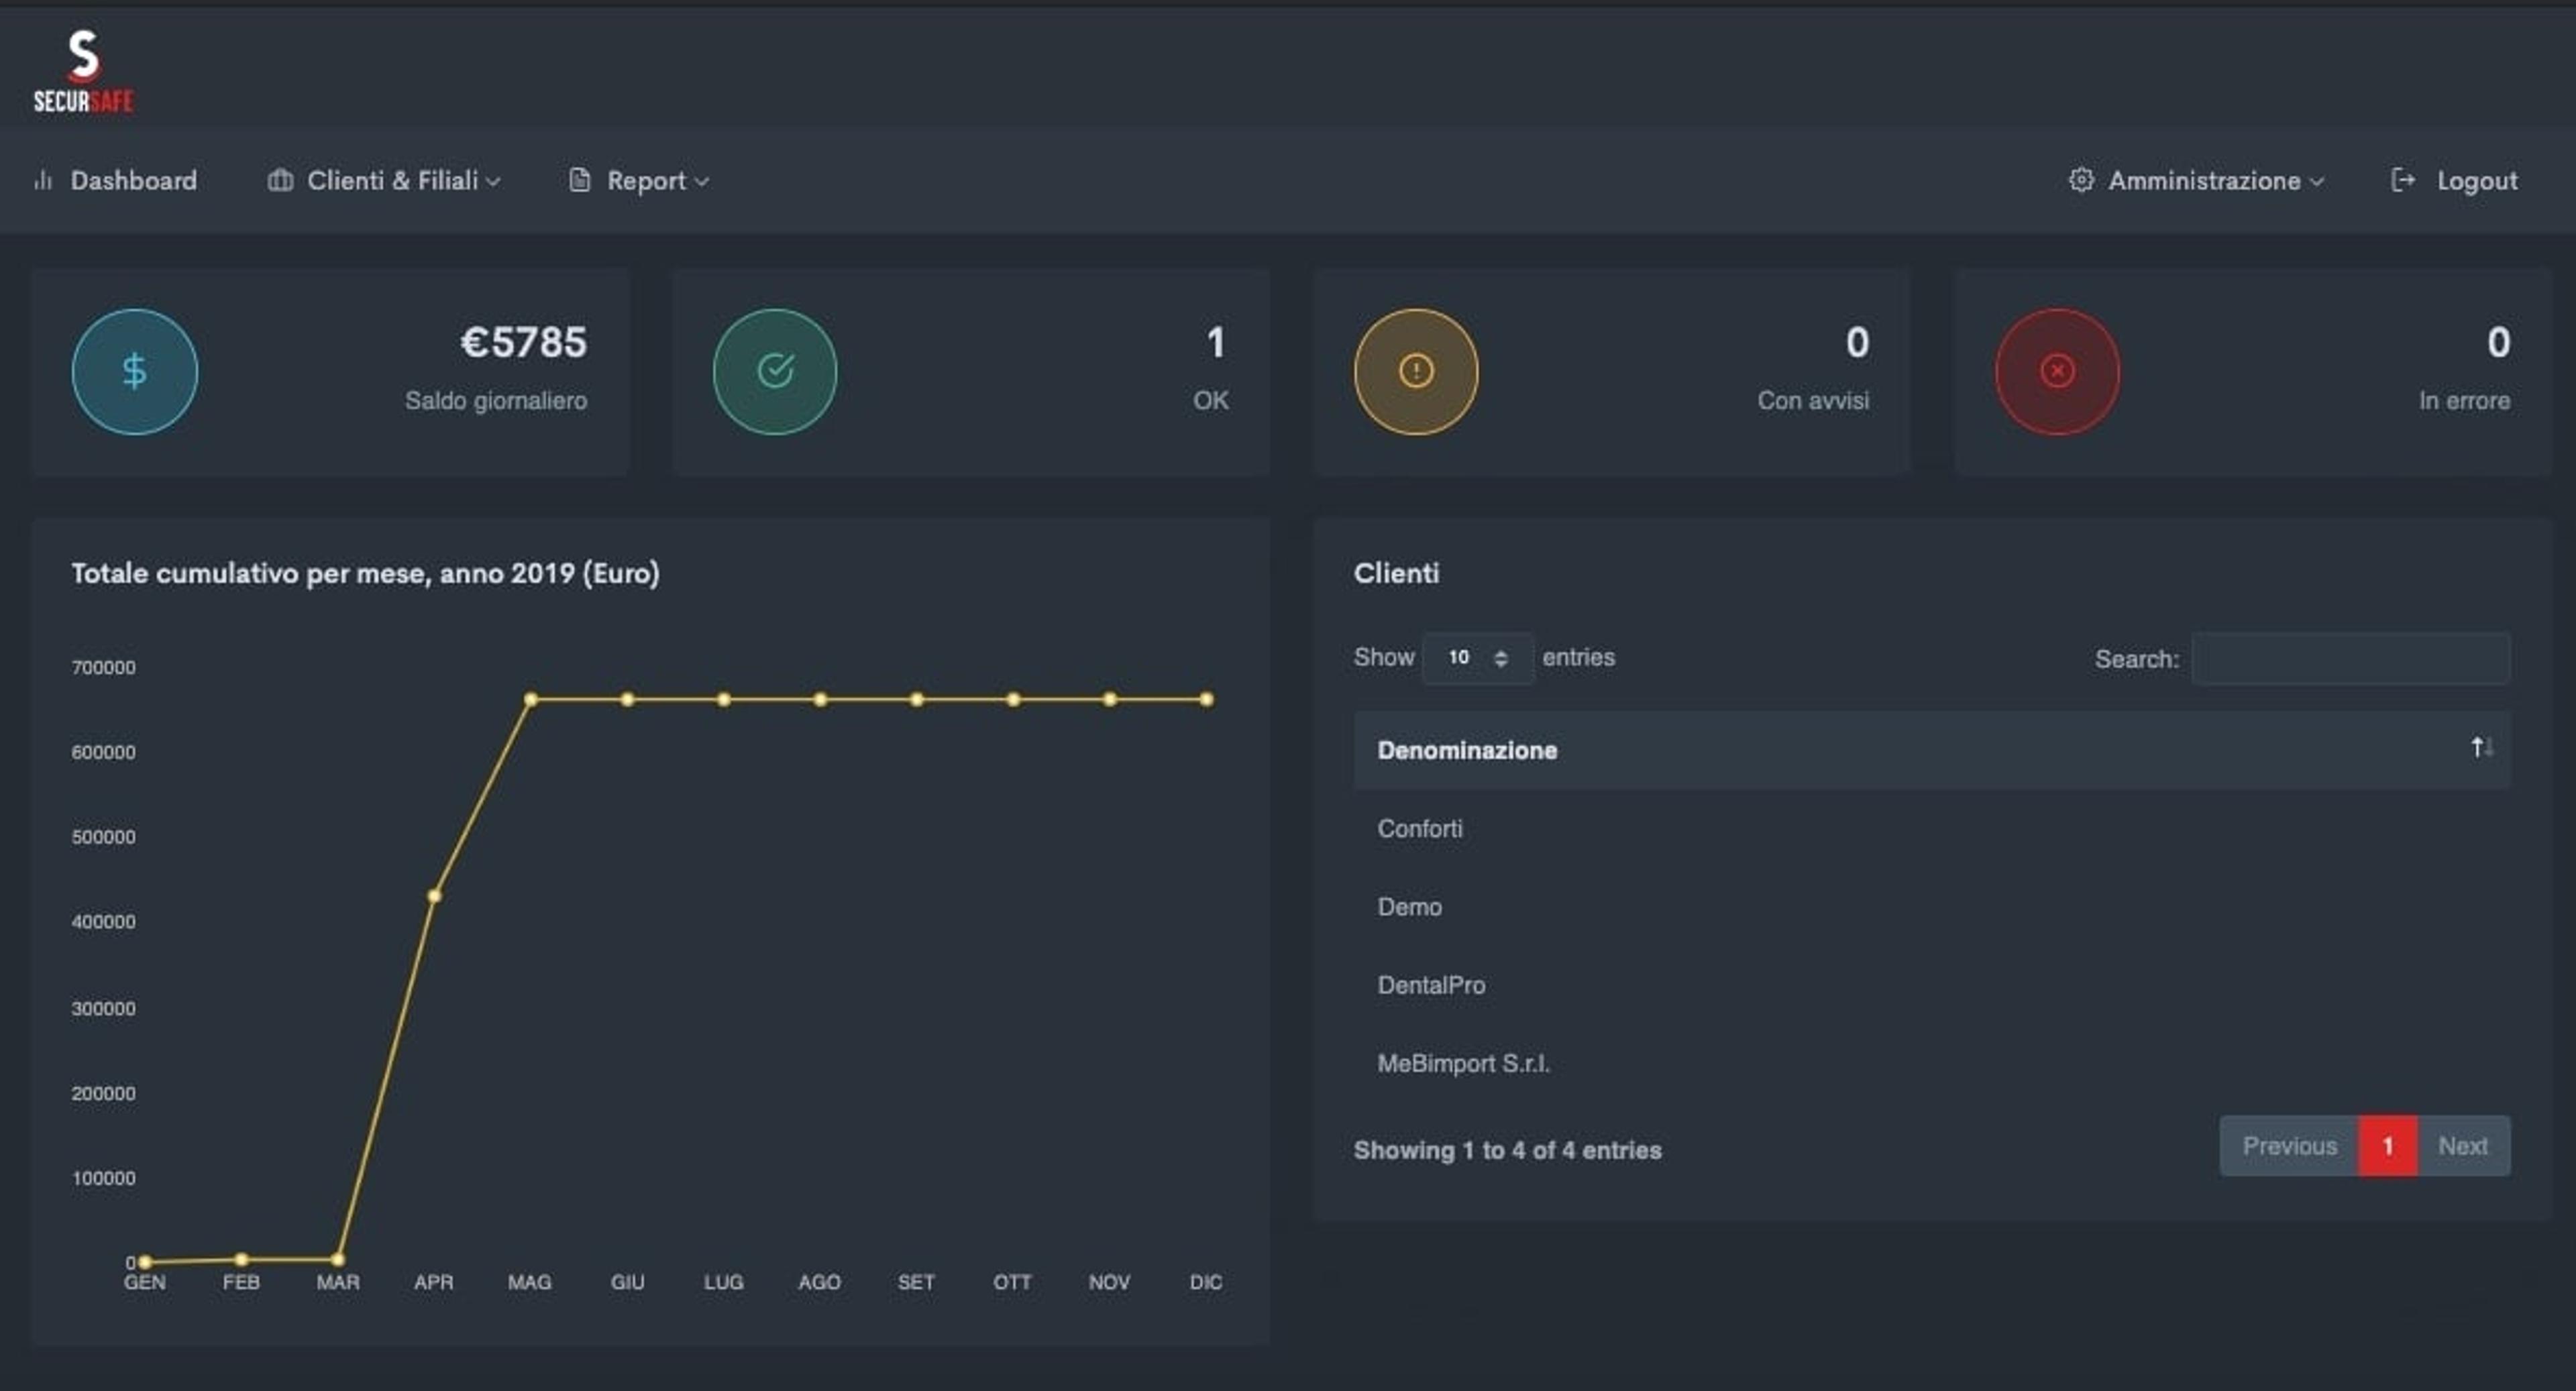The width and height of the screenshot is (2576, 1391).
Task: Click the €5785 daily balance value
Action: pyautogui.click(x=523, y=342)
